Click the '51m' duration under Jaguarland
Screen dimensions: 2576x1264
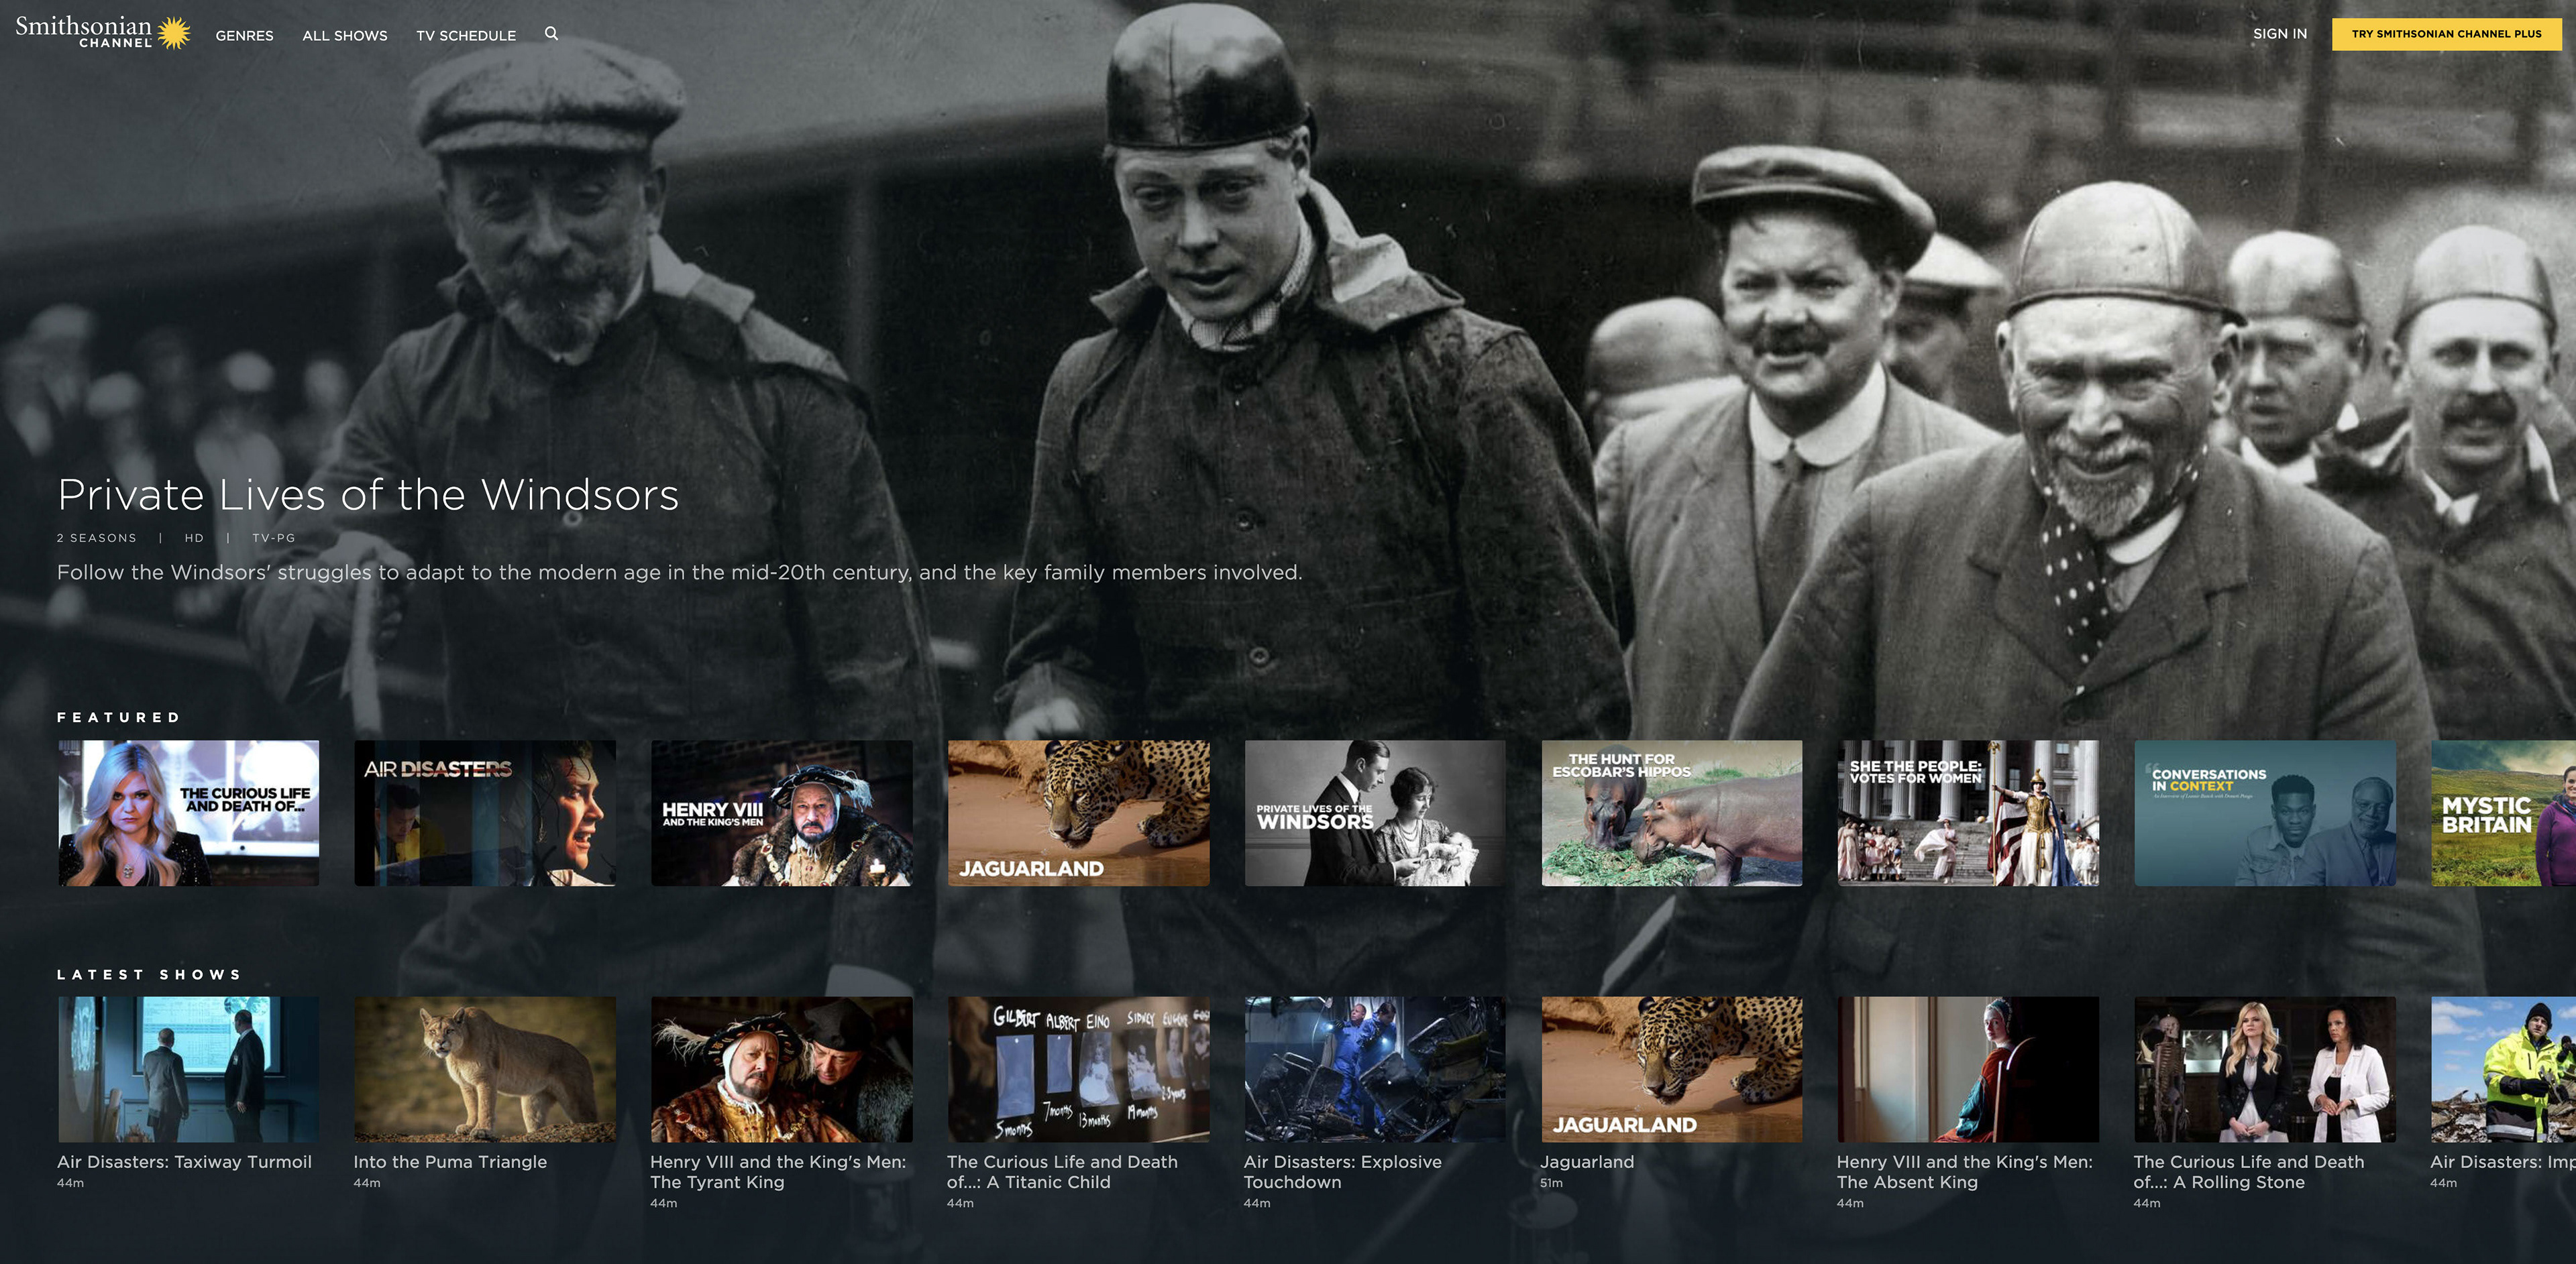coord(1551,1183)
